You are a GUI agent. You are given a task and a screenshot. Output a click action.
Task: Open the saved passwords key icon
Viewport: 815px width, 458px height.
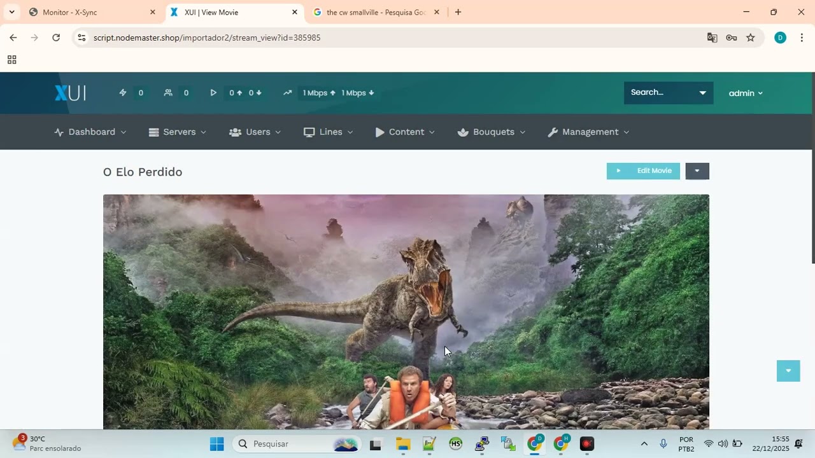point(732,38)
